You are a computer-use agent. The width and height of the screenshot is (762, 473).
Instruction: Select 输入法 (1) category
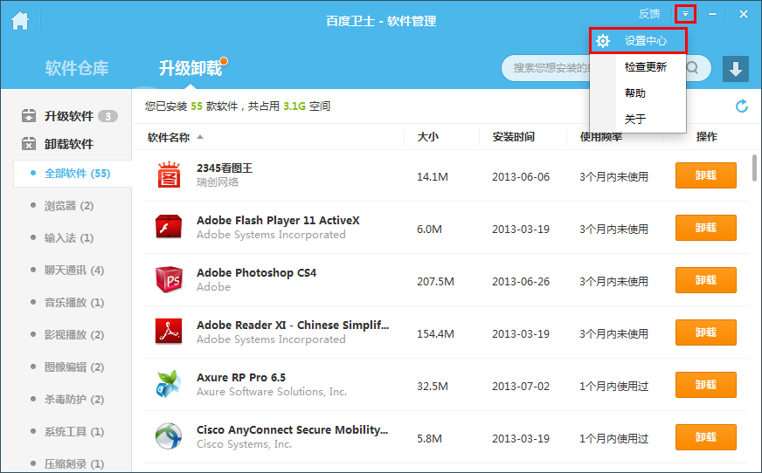(x=69, y=238)
